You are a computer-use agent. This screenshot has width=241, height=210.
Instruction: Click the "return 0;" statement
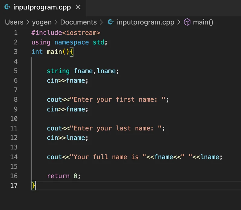tap(64, 176)
